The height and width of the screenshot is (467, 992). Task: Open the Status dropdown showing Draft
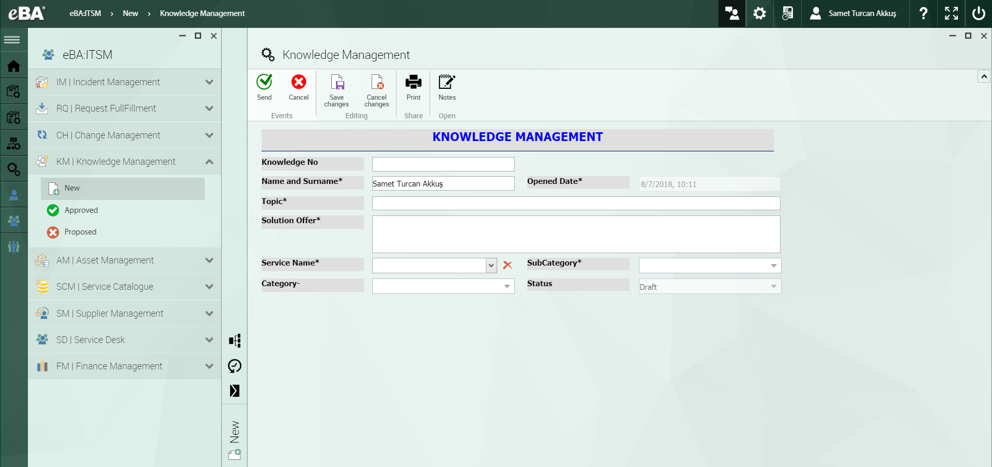(774, 286)
